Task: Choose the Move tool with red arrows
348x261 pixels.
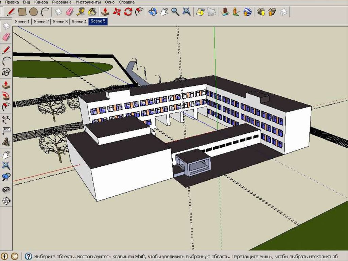Action: click(117, 12)
